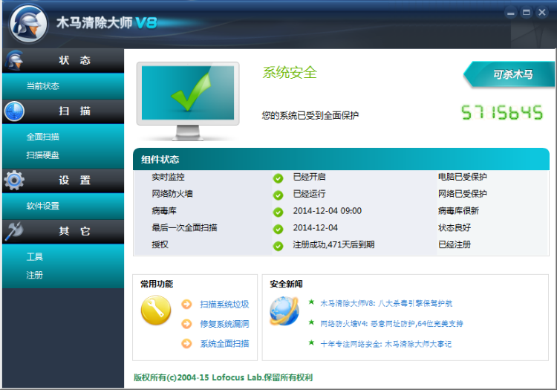This screenshot has width=557, height=390.
Task: Collapse the 扫描 sidebar section header
Action: [x=62, y=111]
